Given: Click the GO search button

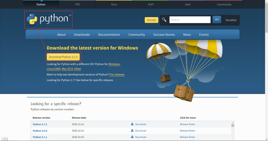Looking at the screenshot, I should click(217, 19).
